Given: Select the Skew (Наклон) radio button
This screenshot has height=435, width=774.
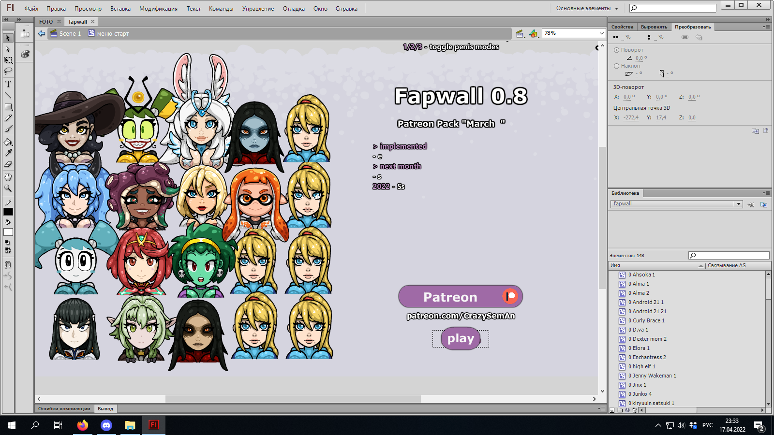Looking at the screenshot, I should (616, 66).
